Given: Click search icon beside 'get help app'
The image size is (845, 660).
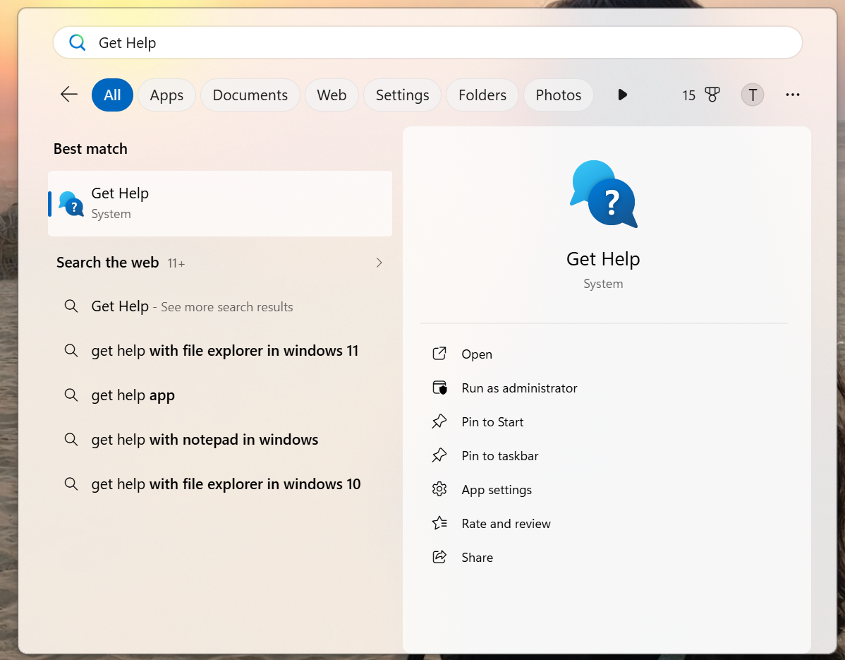Looking at the screenshot, I should click(x=71, y=395).
